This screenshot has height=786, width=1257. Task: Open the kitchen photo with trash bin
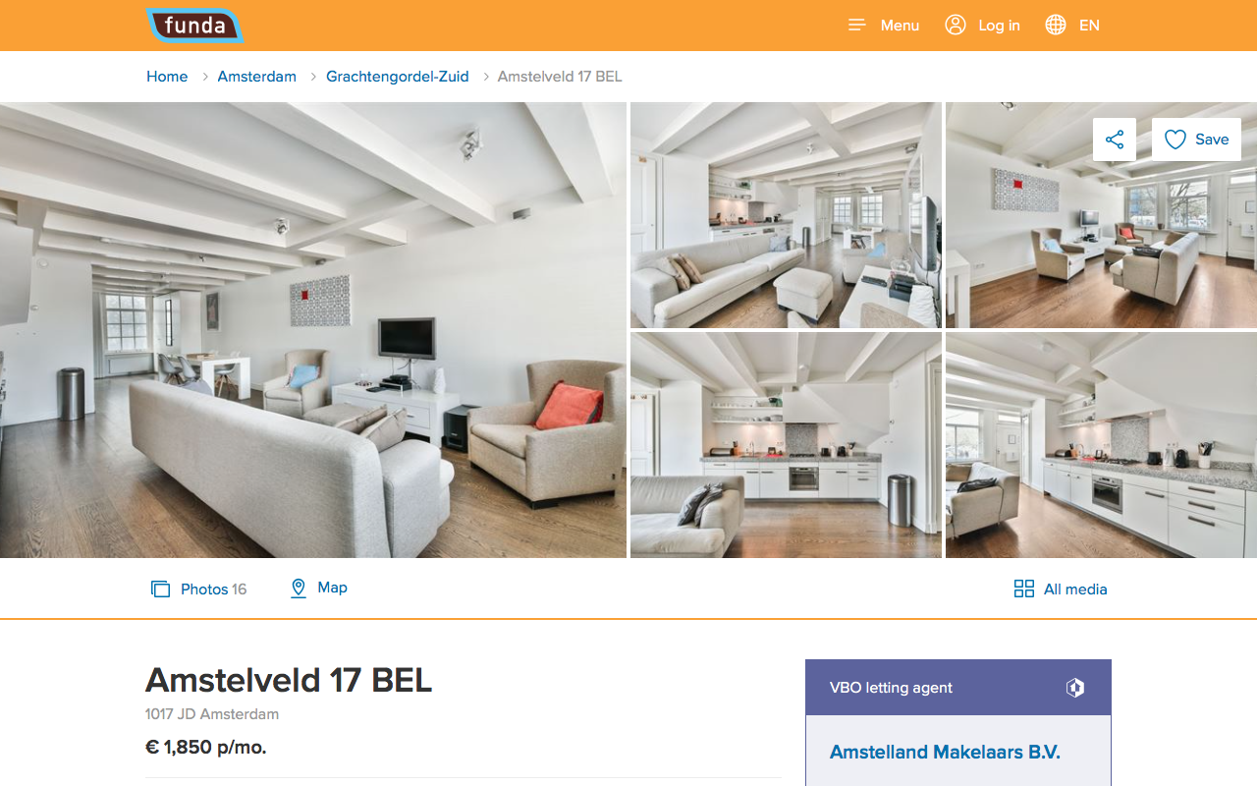[786, 445]
